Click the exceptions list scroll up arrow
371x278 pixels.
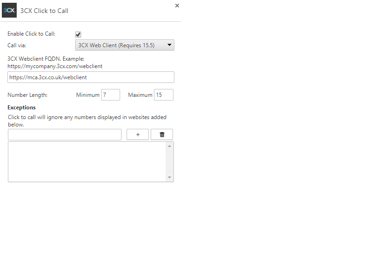[x=169, y=146]
